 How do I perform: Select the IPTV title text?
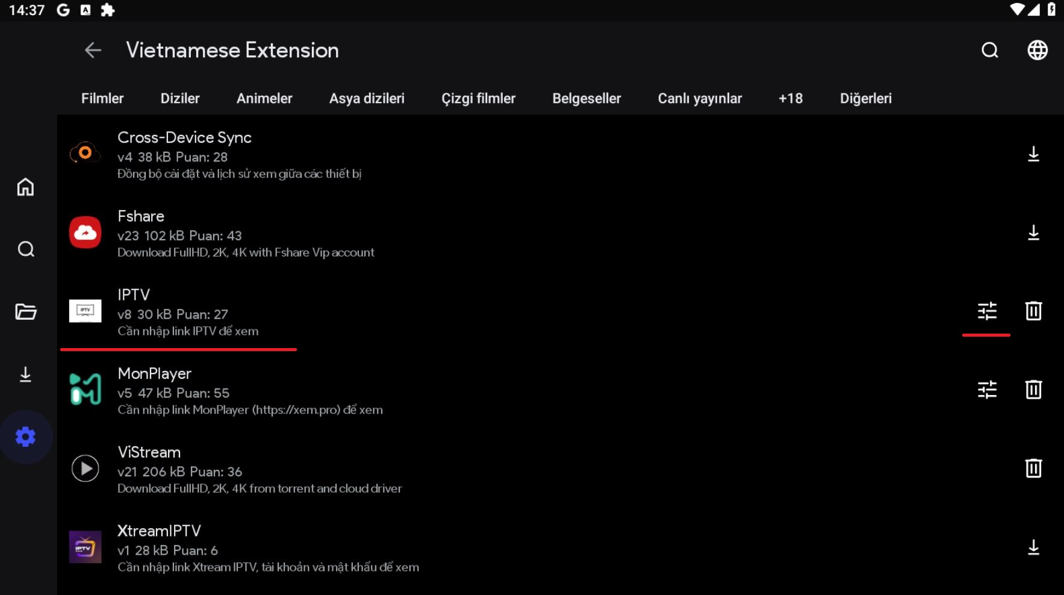coord(134,294)
